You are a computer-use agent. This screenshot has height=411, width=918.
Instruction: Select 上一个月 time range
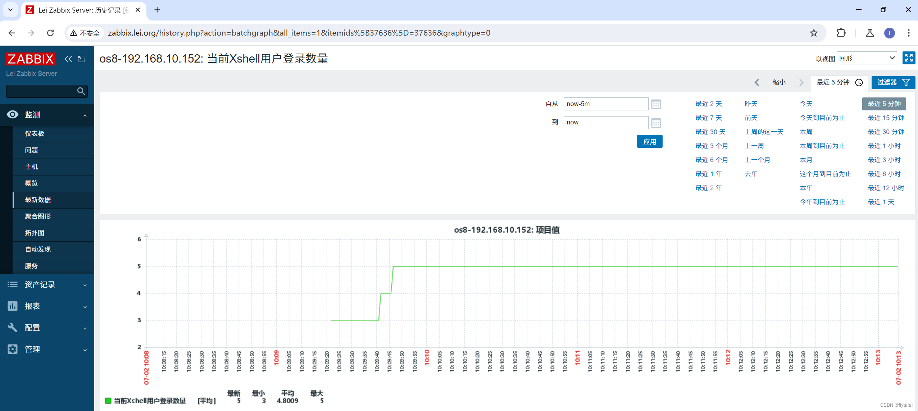(758, 160)
